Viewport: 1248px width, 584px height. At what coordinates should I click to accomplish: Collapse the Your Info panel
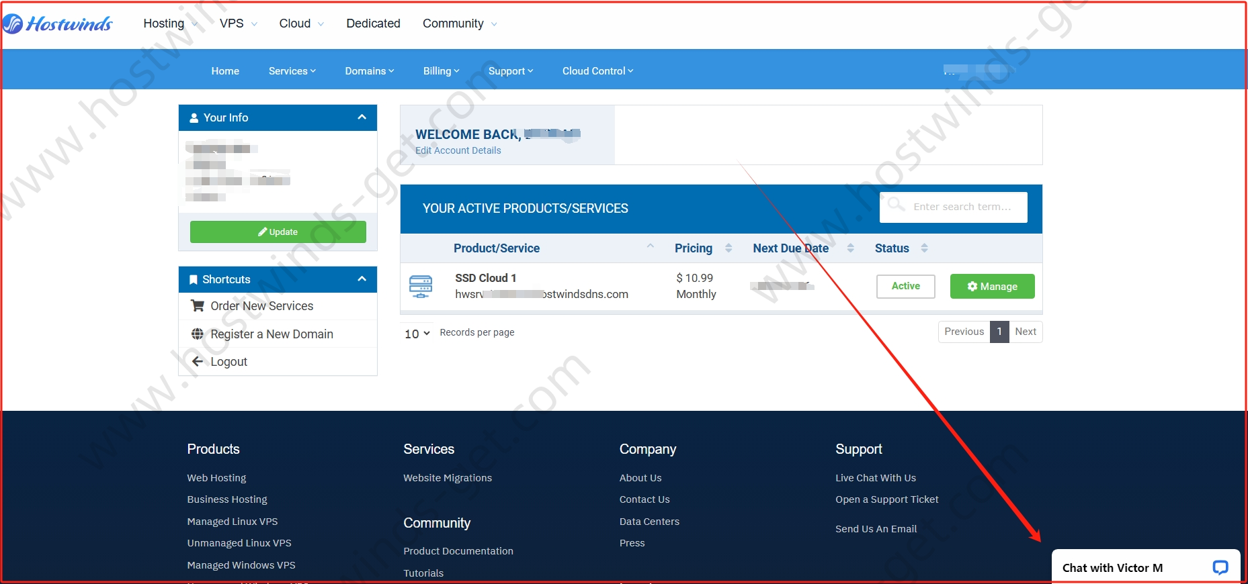click(x=362, y=117)
